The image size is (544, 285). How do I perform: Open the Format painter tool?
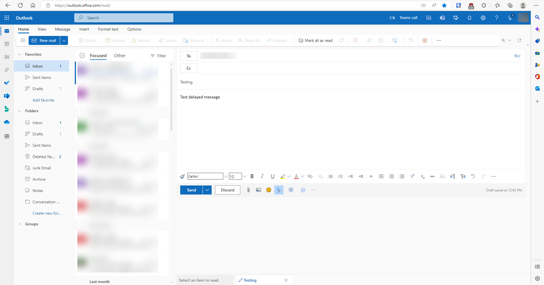182,176
